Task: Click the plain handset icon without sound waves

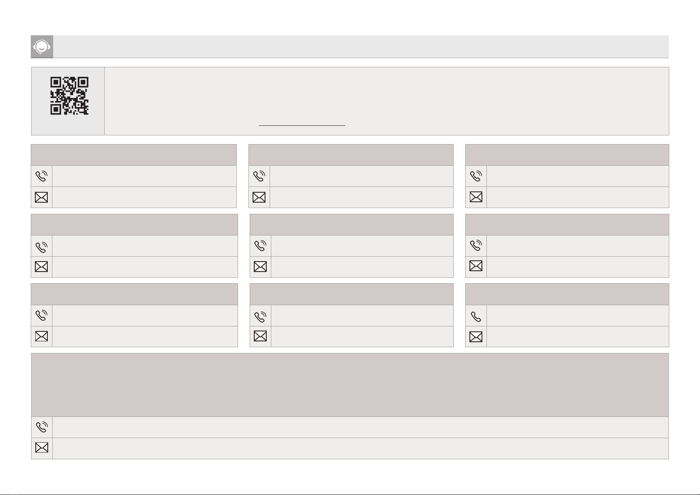Action: tap(476, 317)
